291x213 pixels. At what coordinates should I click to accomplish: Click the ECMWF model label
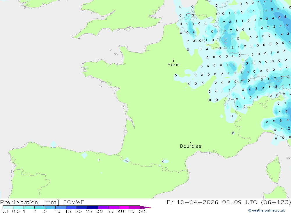74,202
